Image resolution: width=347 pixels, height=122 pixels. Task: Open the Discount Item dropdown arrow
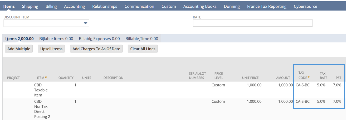(x=85, y=23)
